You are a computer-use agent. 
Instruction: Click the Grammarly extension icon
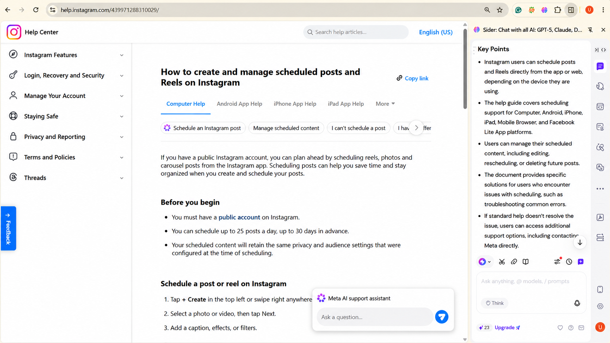(x=518, y=10)
